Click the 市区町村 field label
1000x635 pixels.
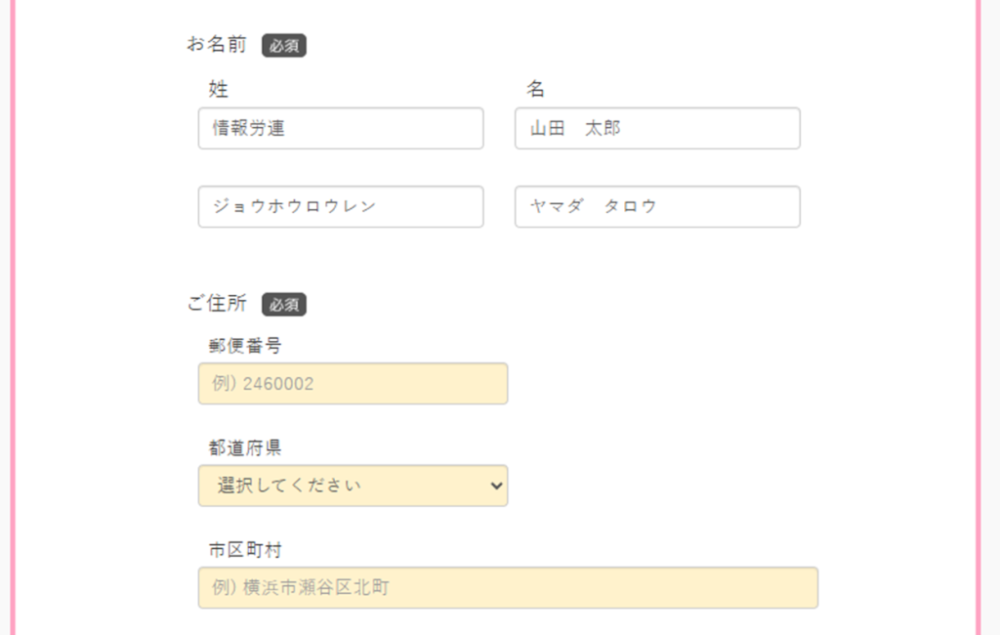pos(244,550)
